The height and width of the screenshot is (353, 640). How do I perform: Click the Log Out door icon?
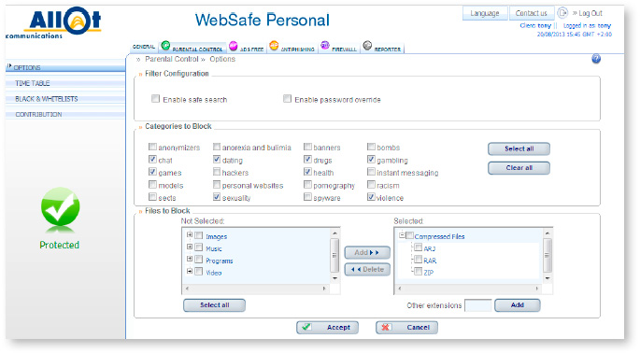point(562,13)
